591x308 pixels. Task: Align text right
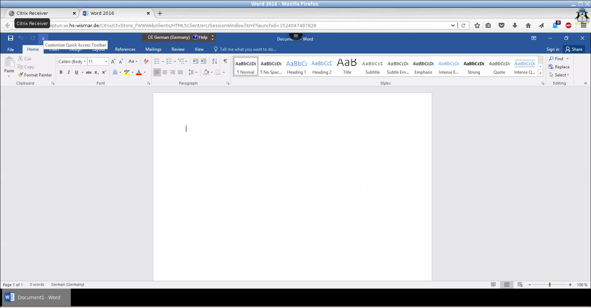[x=173, y=73]
